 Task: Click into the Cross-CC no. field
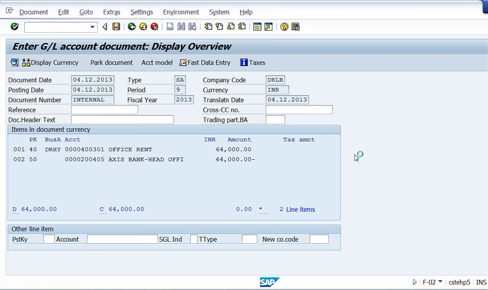299,110
